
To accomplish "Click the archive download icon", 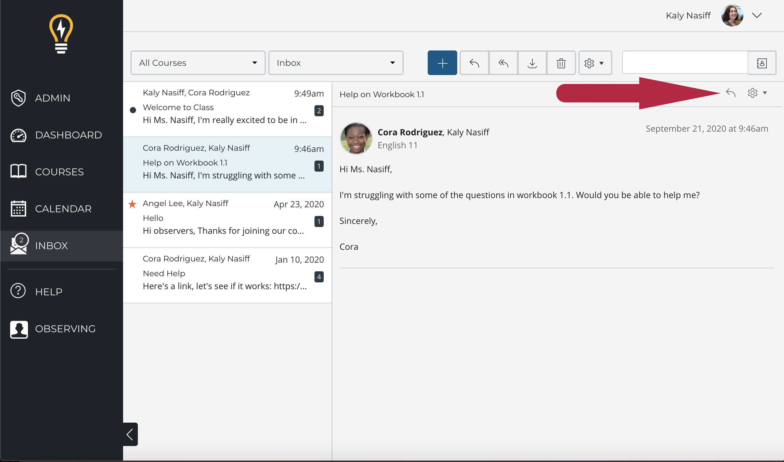I will (532, 63).
